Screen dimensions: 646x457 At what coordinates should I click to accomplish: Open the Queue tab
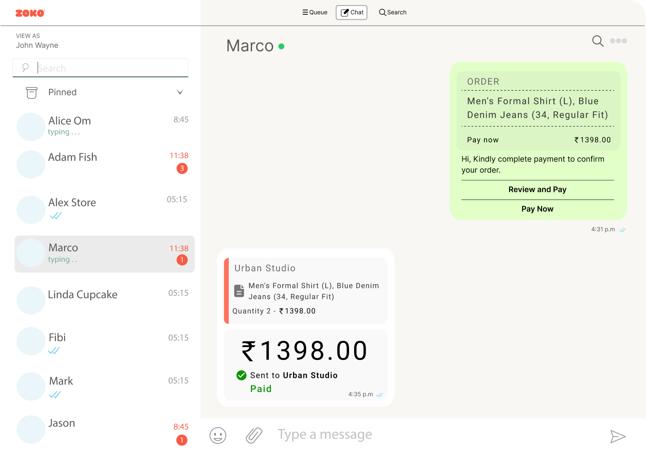[315, 12]
